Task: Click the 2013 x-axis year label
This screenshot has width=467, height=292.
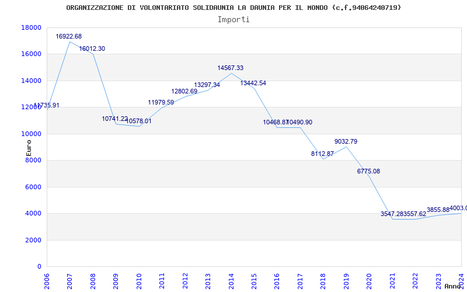Action: point(208,281)
